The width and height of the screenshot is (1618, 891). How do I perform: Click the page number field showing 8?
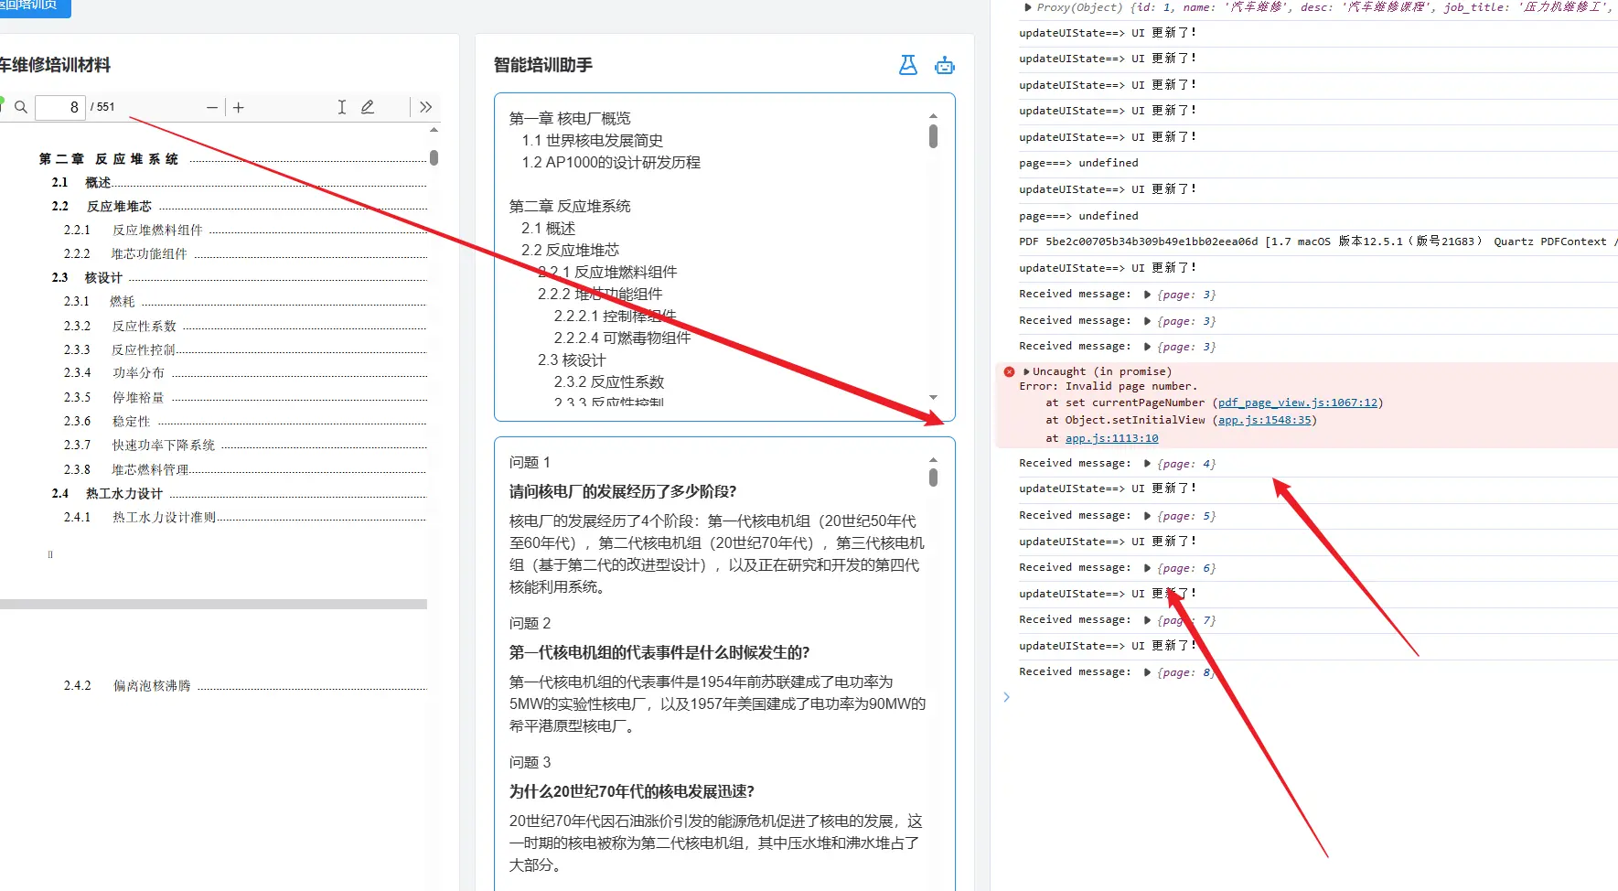(60, 107)
